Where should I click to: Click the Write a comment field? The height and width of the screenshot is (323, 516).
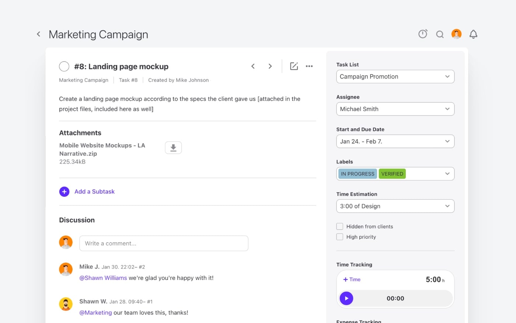164,244
